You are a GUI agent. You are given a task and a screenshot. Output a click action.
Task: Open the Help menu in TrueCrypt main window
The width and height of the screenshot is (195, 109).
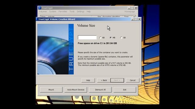pyautogui.click(x=89, y=12)
